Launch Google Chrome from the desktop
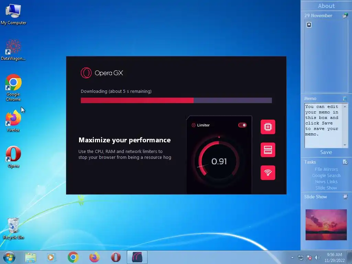The width and height of the screenshot is (352, 264). click(13, 88)
